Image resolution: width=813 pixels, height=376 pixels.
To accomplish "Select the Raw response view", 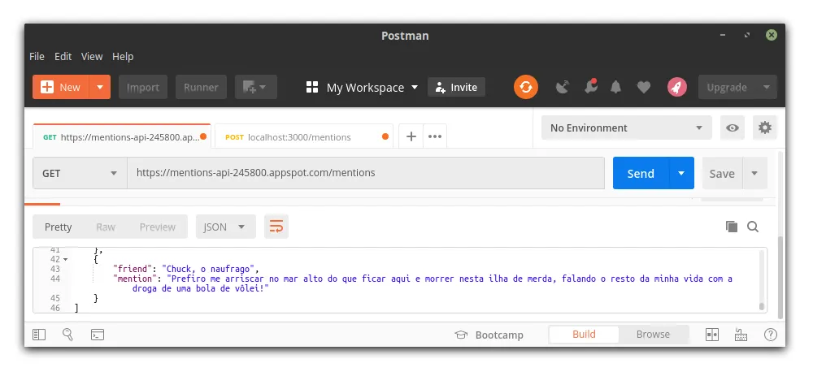I will pos(106,227).
